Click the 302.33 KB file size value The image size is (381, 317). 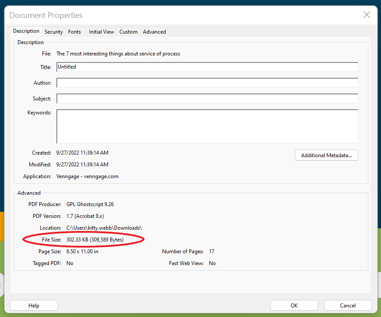(x=95, y=240)
